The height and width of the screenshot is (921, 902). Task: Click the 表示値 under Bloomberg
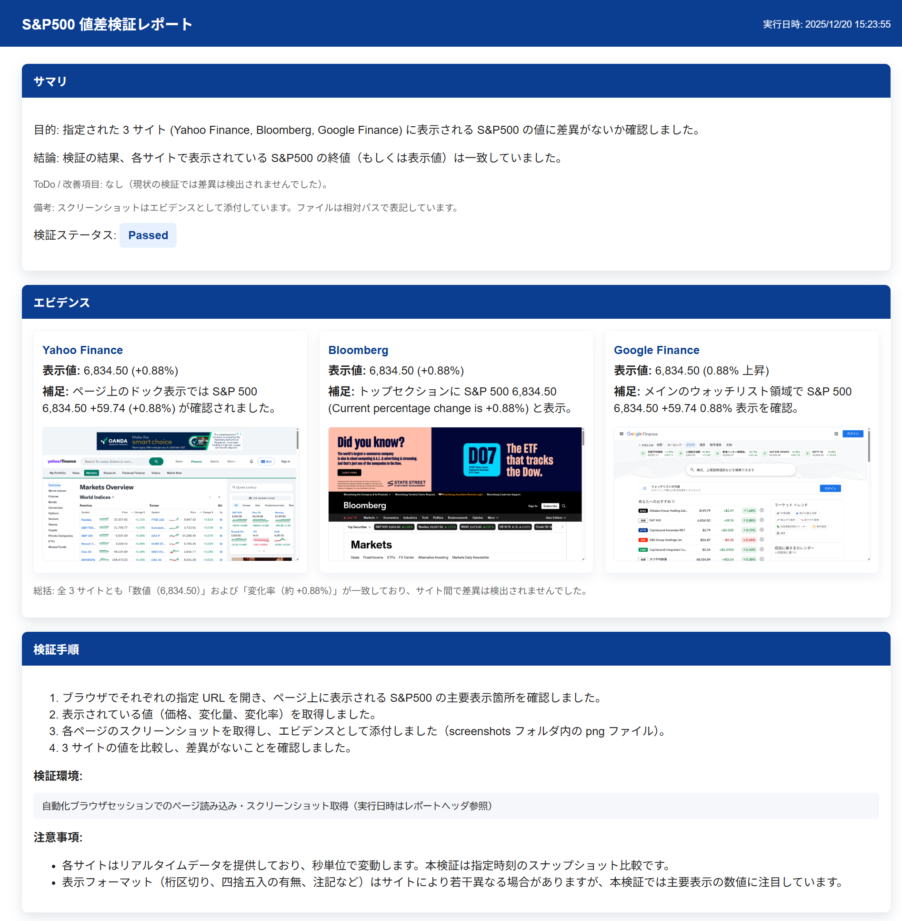click(396, 371)
